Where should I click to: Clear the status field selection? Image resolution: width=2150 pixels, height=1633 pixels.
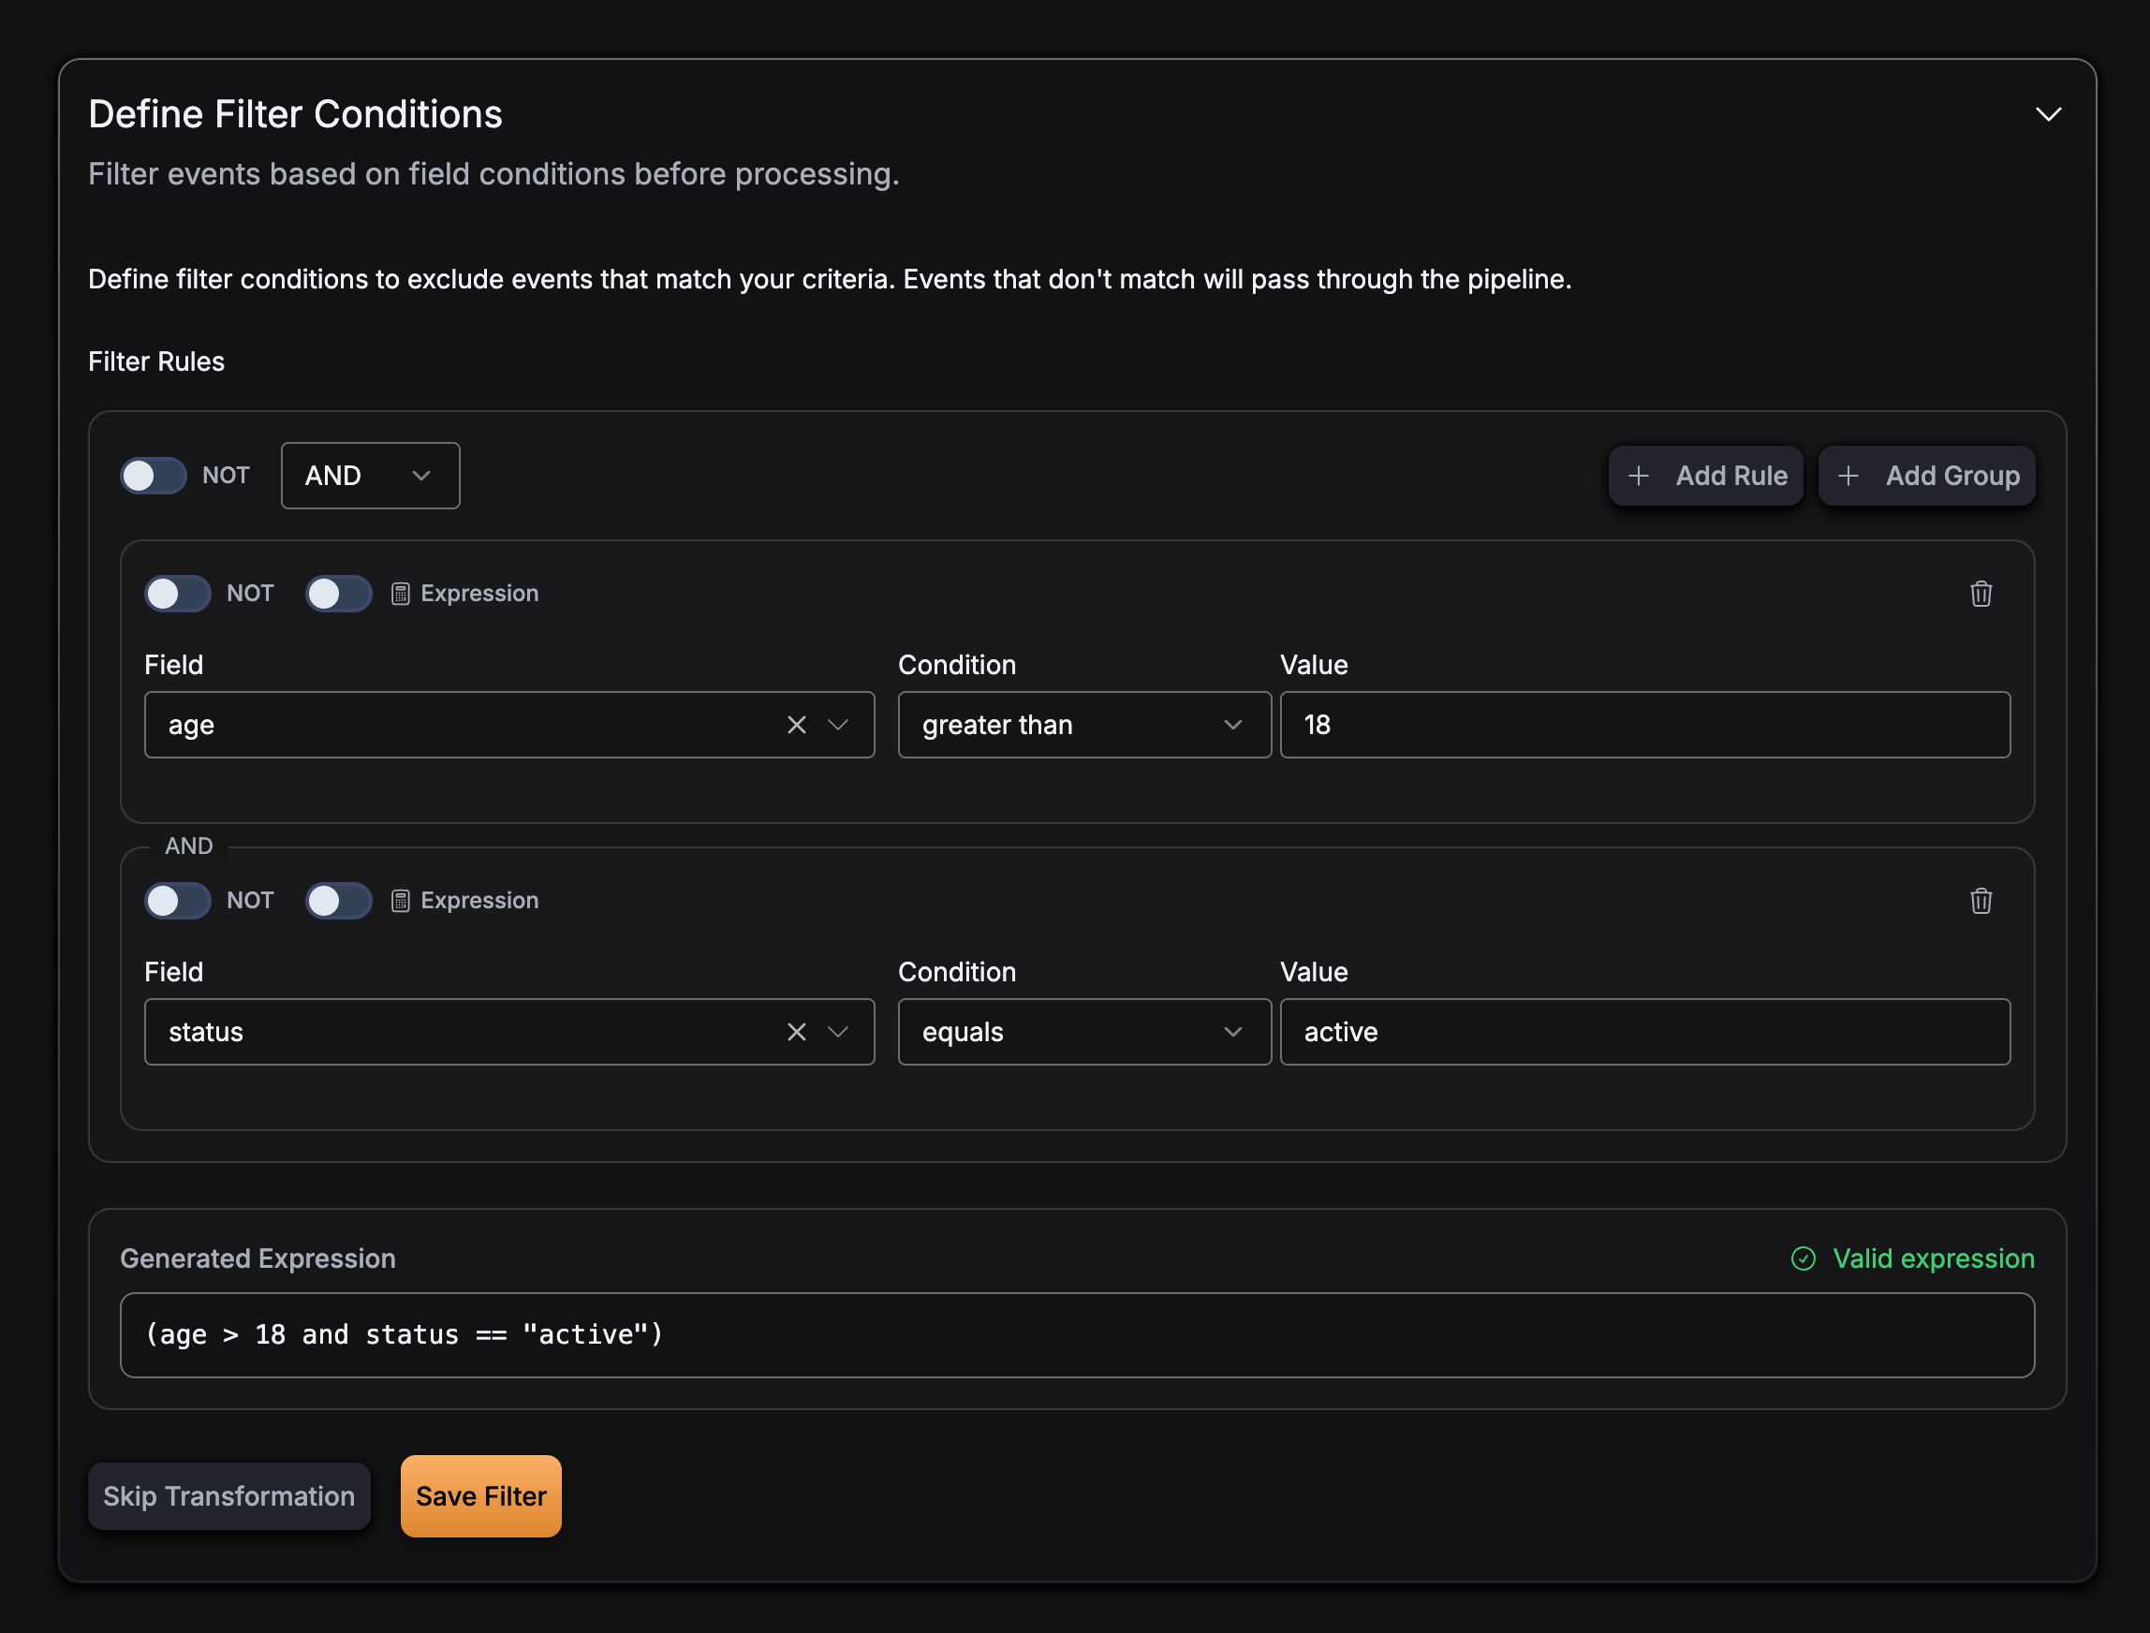click(797, 1031)
